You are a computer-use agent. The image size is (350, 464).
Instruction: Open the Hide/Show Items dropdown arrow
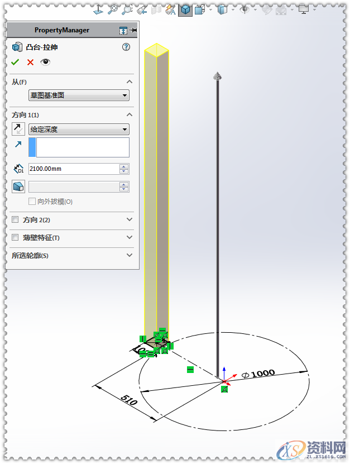255,9
